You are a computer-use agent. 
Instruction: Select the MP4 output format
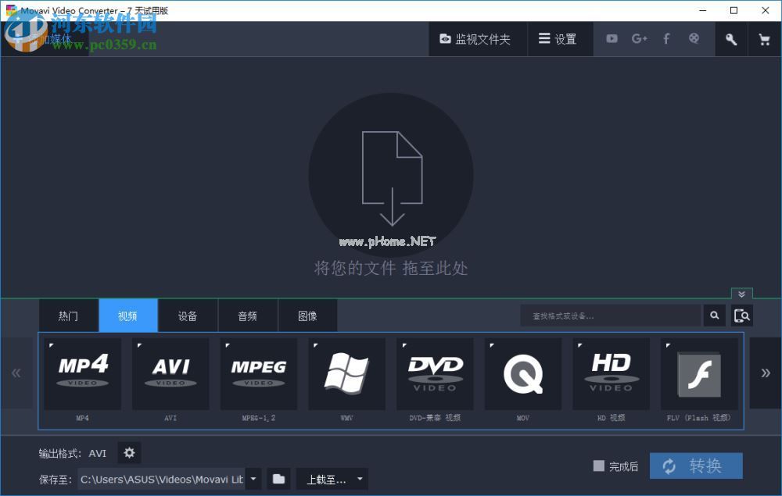[82, 373]
